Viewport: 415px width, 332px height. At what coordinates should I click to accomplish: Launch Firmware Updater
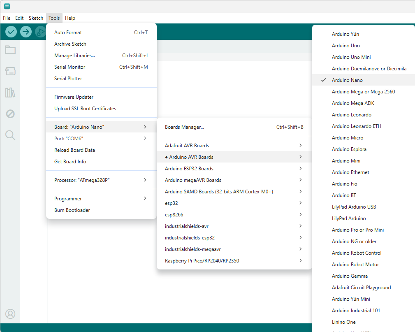coord(101,97)
